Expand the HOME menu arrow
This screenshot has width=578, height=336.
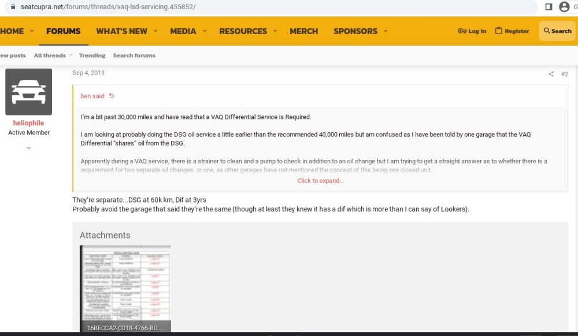coord(32,31)
